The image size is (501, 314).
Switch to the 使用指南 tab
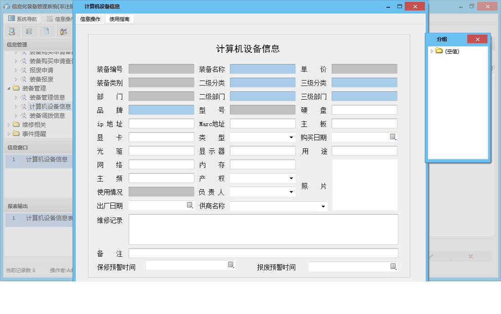[119, 19]
